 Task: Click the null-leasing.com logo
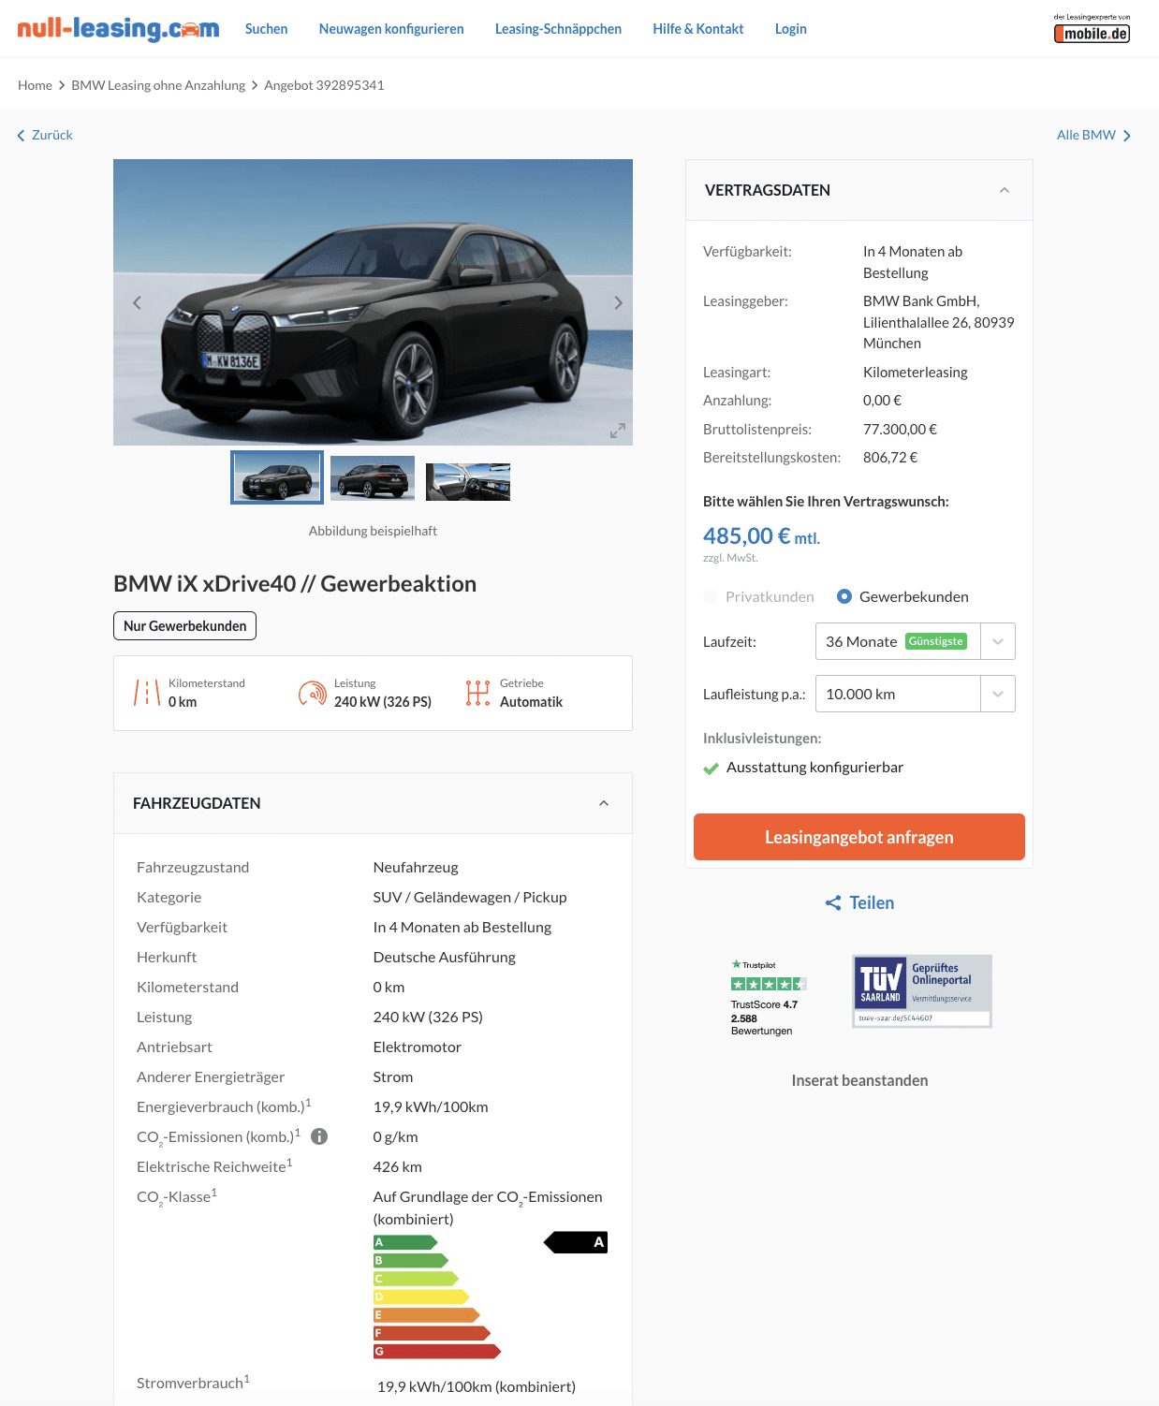tap(118, 29)
